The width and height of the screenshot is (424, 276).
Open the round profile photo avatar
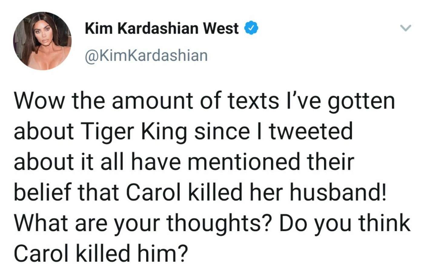[42, 41]
